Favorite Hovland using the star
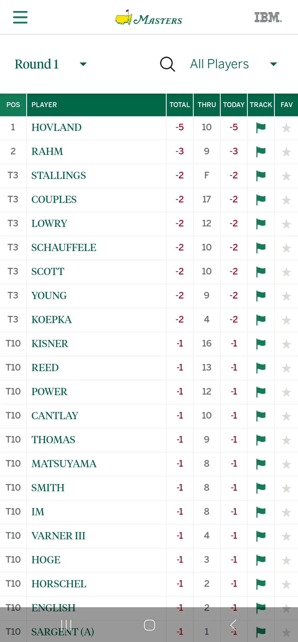 286,128
